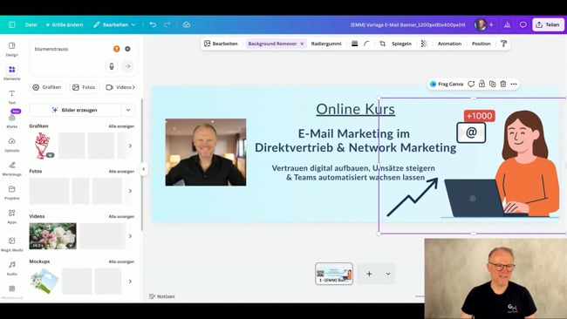
Task: Open the Text sidebar panel
Action: pyautogui.click(x=12, y=97)
